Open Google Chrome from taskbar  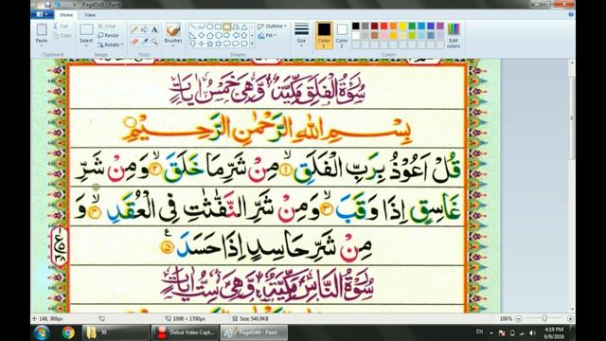point(68,332)
